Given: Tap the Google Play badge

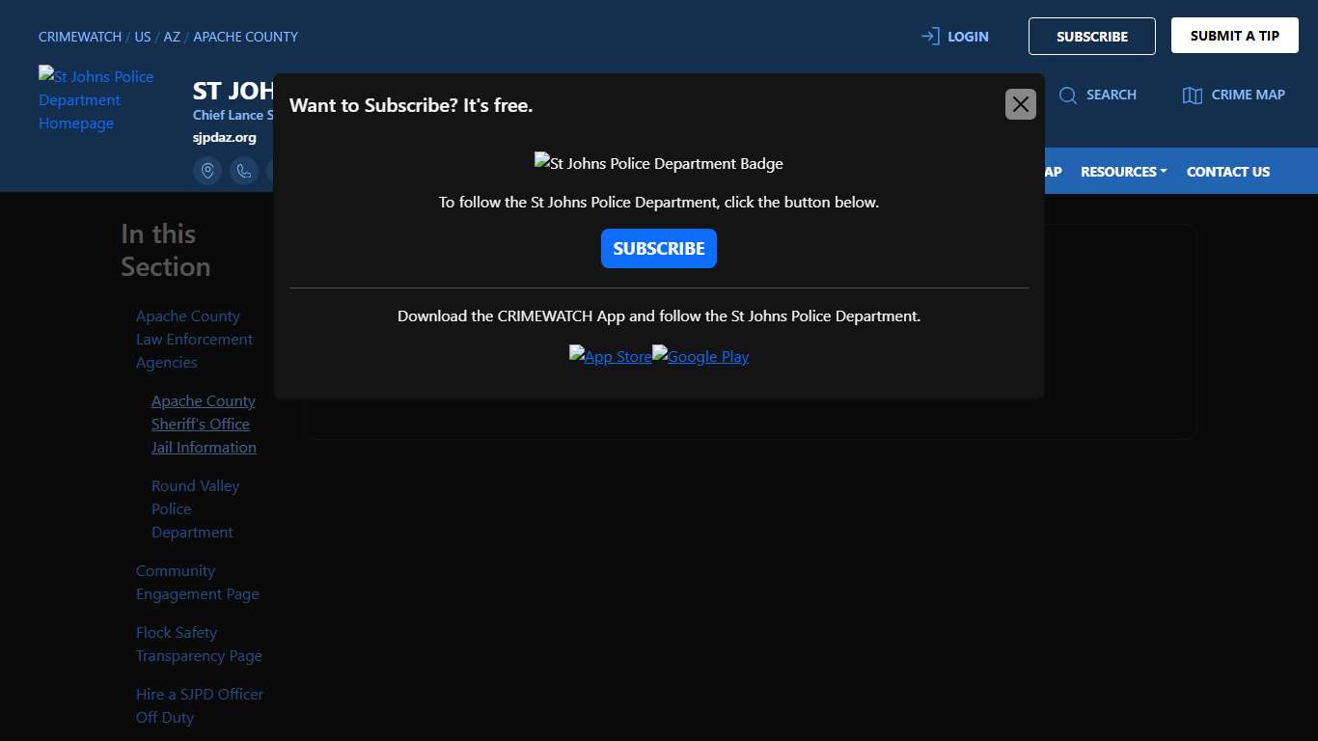Looking at the screenshot, I should (x=700, y=356).
